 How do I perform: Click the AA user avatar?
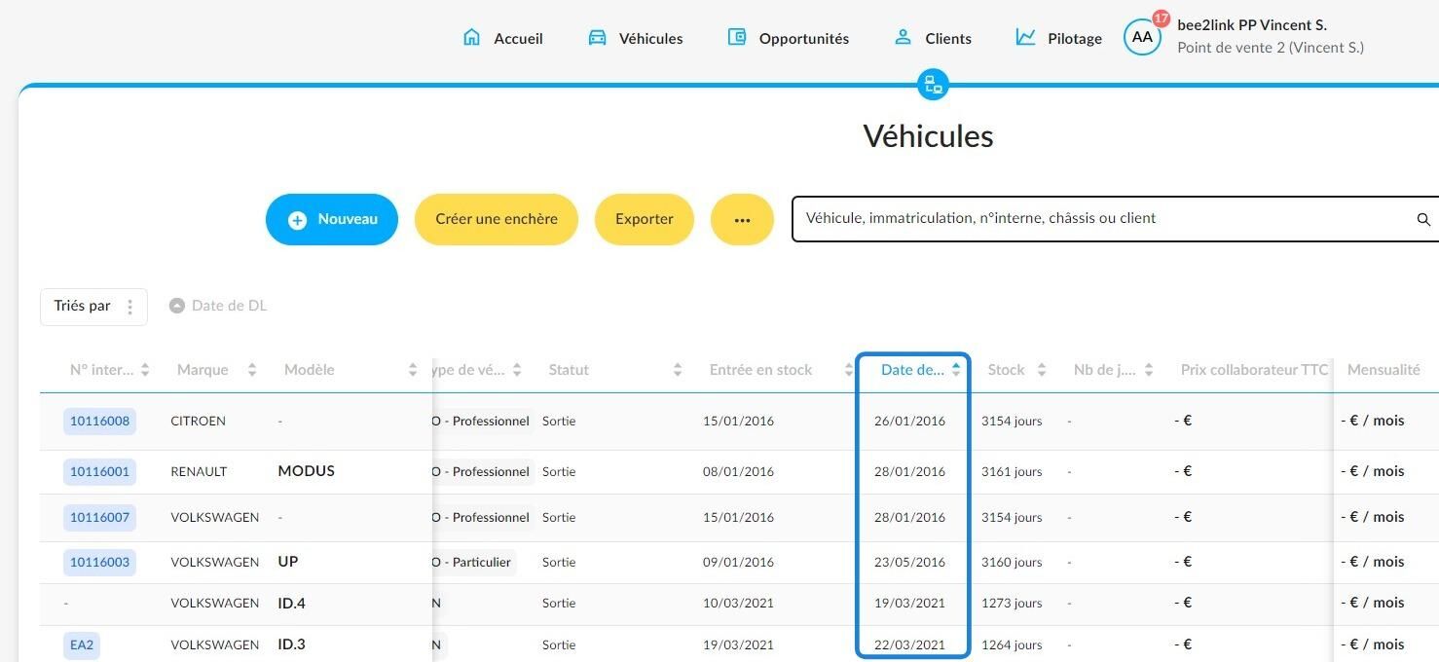pyautogui.click(x=1142, y=37)
